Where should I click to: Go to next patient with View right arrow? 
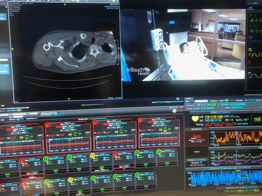coord(193,101)
